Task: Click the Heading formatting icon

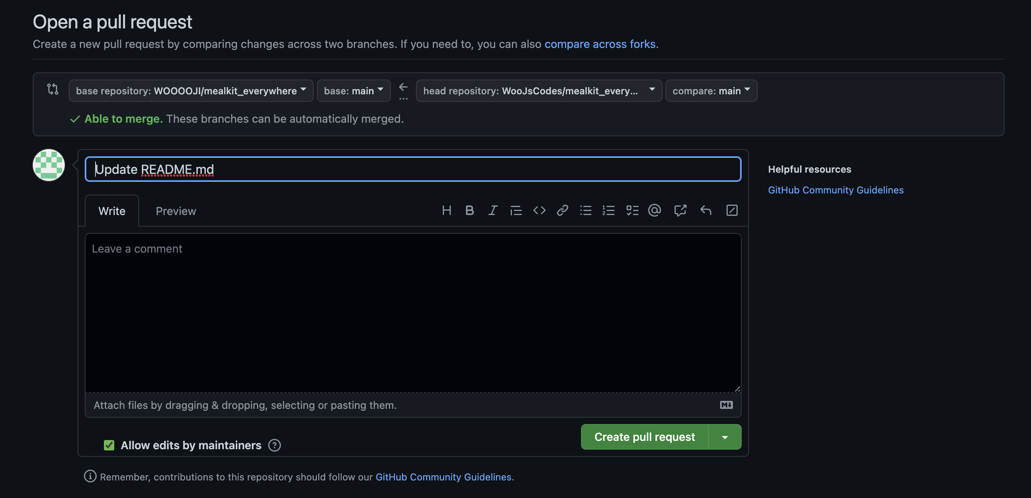Action: pos(447,210)
